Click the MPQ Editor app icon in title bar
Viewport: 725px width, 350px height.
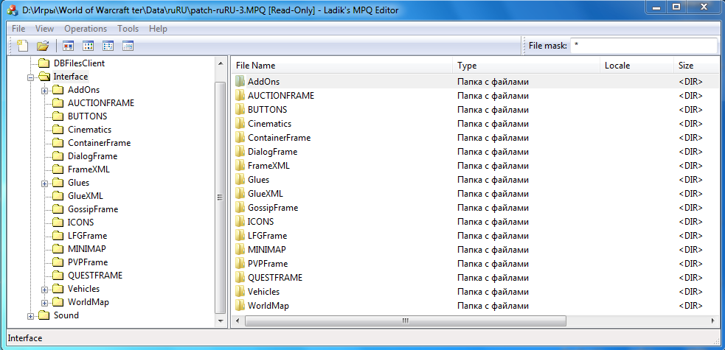coord(13,10)
